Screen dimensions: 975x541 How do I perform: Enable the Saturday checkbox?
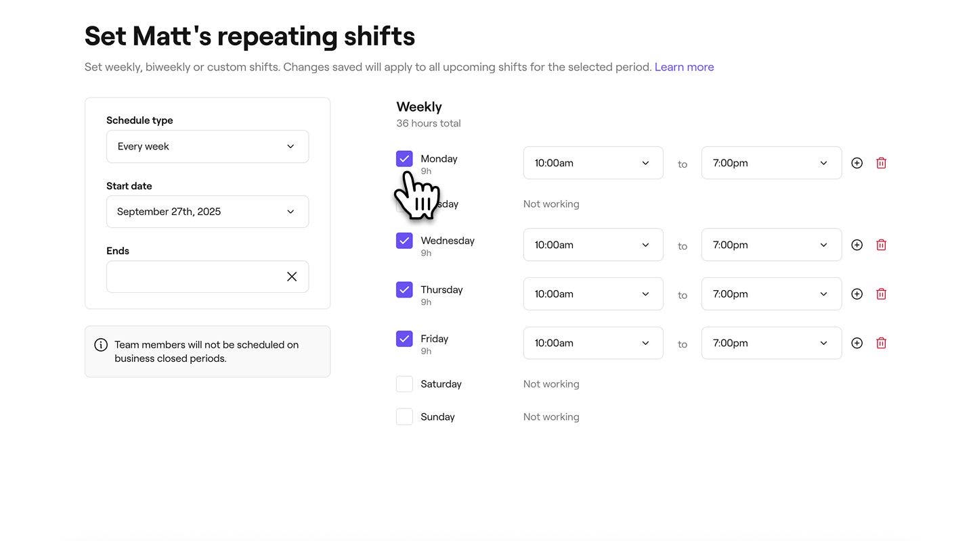click(x=404, y=384)
